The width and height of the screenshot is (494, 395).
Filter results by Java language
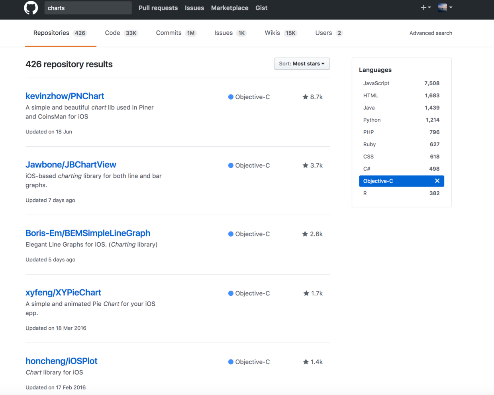click(x=402, y=108)
